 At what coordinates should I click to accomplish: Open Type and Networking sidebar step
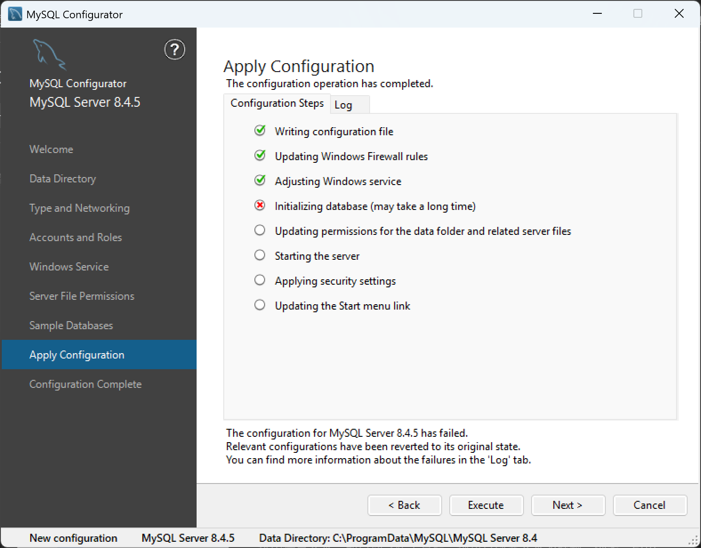[x=80, y=208]
